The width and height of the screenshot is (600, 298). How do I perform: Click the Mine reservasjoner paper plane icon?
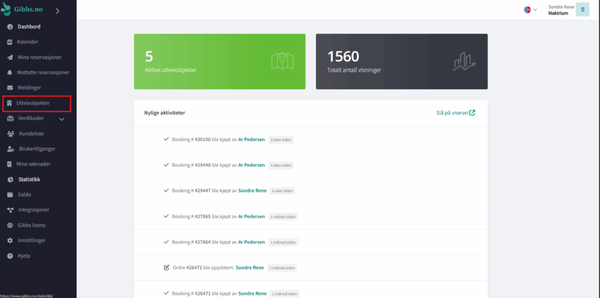(10, 57)
